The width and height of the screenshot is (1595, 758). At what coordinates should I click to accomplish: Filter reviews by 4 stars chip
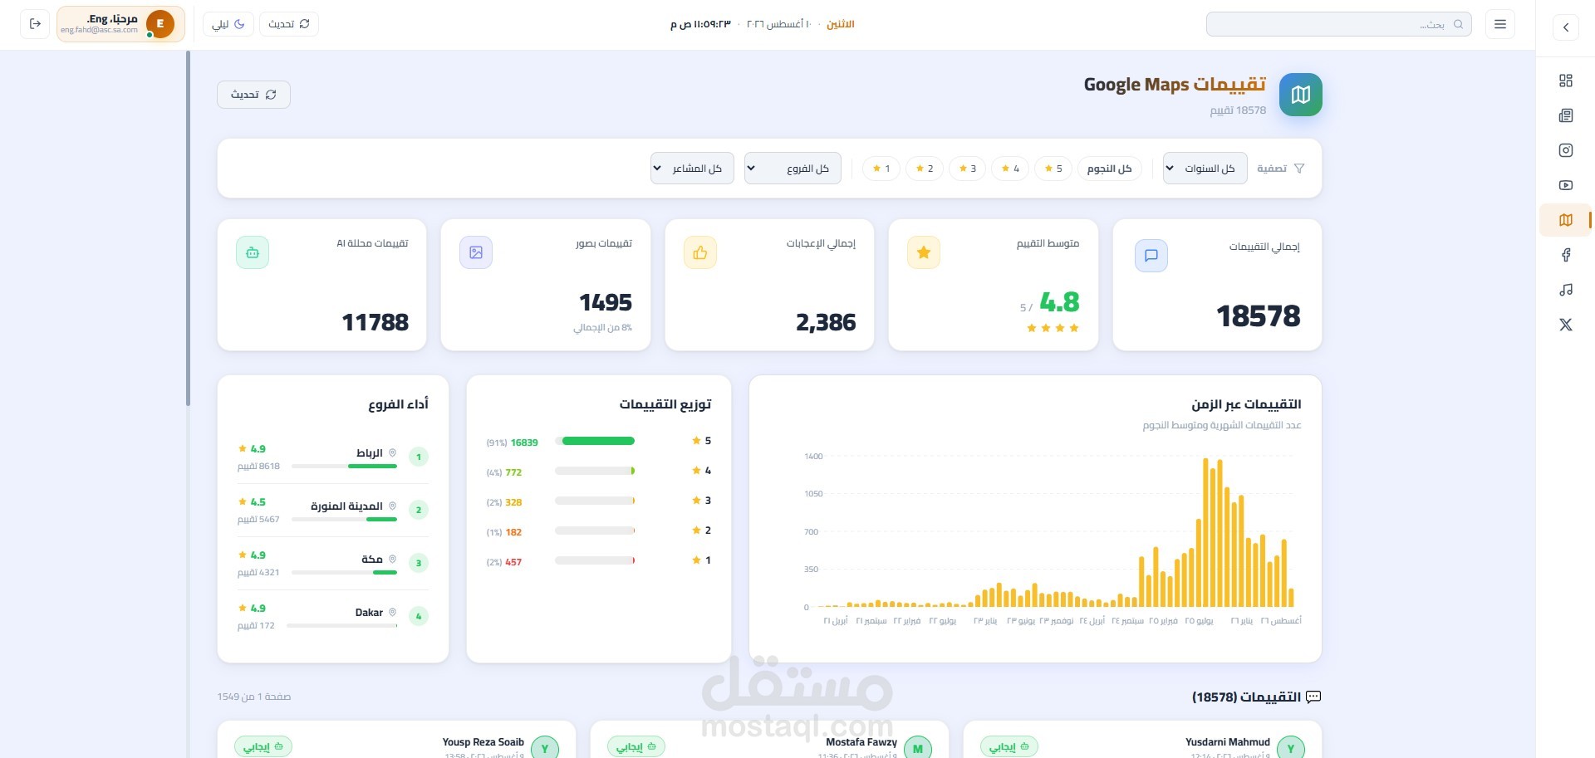1010,169
